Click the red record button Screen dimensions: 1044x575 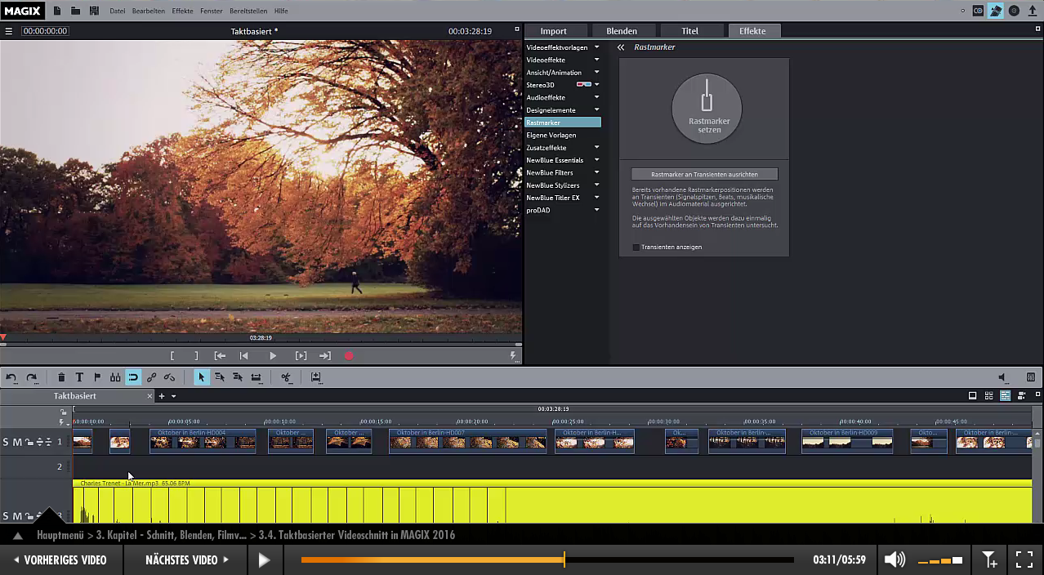point(349,356)
